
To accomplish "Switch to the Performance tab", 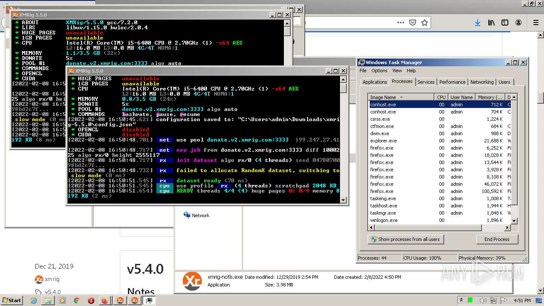I will (452, 82).
